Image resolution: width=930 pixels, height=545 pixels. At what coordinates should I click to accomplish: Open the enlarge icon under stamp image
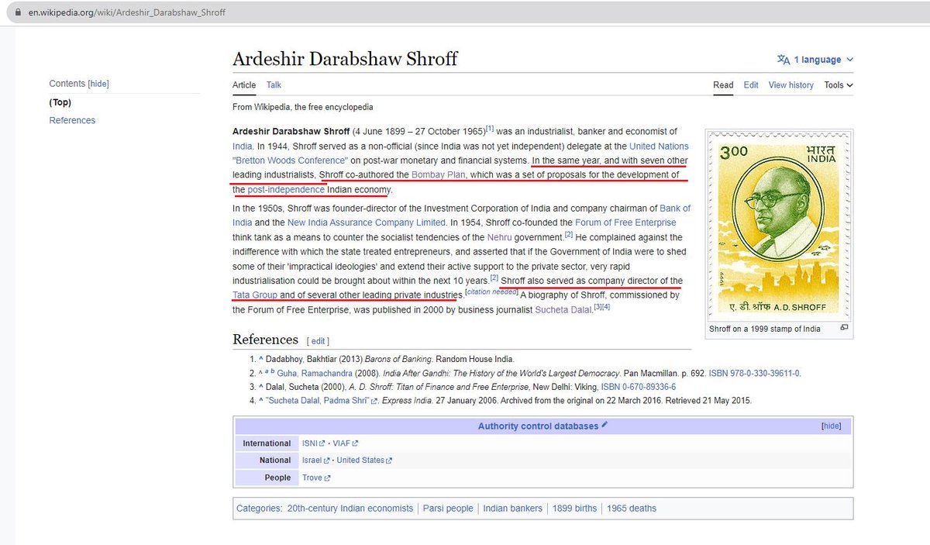[844, 328]
